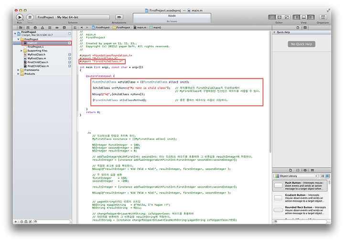
Task: Expand the Products group
Action: (19, 74)
